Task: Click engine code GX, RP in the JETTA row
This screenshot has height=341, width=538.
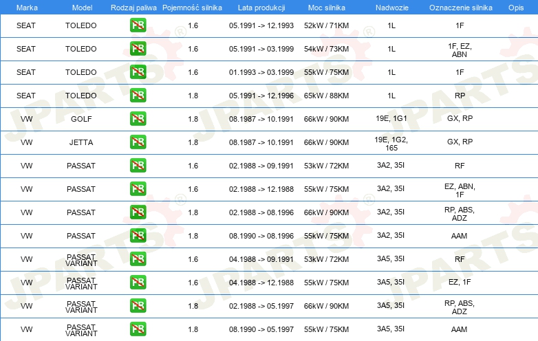Action: [x=460, y=142]
